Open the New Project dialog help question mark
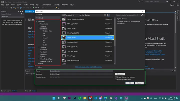The width and height of the screenshot is (180, 101). click(137, 11)
